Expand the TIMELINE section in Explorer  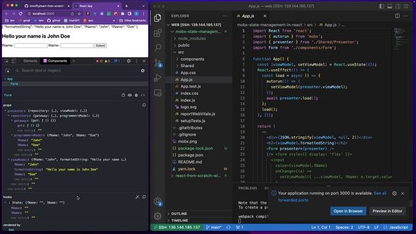[168, 220]
